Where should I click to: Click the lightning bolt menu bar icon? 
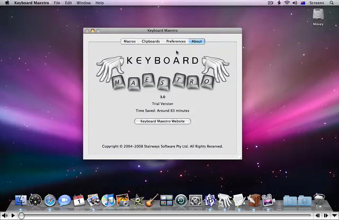(279, 3)
